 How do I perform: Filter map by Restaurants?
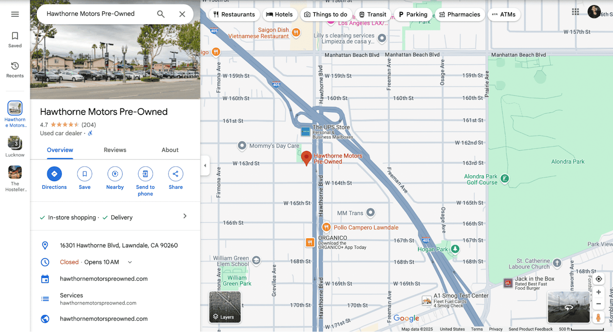[x=234, y=15]
